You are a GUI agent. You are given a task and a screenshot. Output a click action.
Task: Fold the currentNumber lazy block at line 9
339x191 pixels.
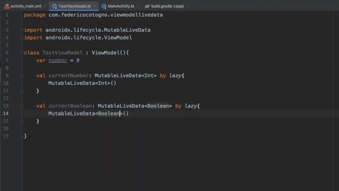point(22,75)
